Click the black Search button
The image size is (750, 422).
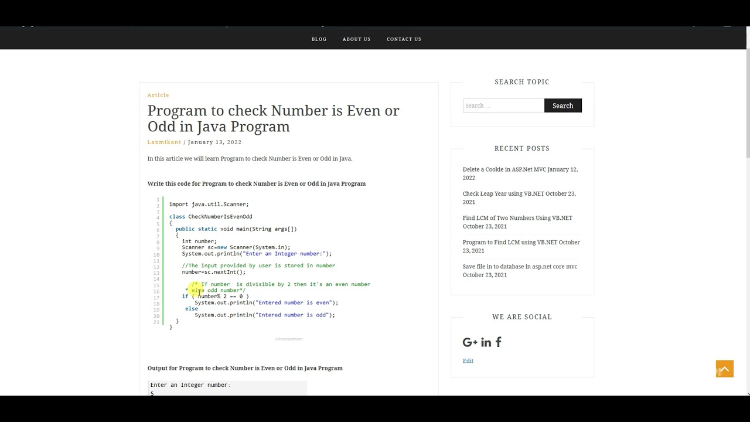[x=562, y=105]
